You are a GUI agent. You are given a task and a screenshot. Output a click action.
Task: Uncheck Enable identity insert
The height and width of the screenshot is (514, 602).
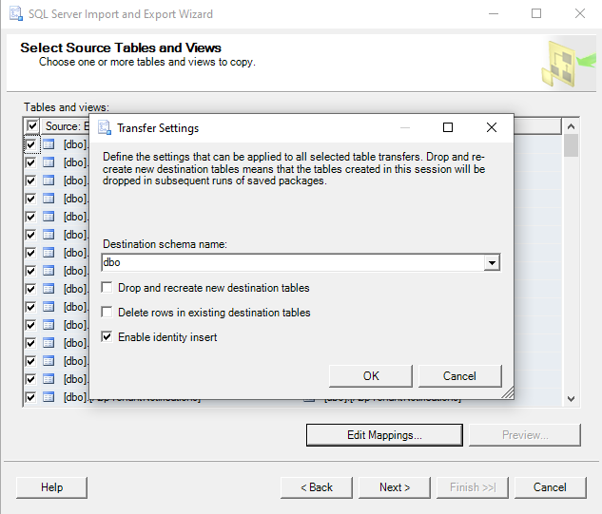tap(107, 336)
